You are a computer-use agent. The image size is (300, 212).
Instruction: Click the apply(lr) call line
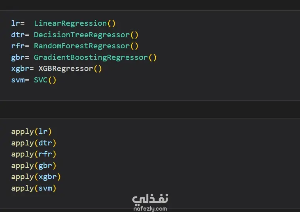(x=32, y=132)
